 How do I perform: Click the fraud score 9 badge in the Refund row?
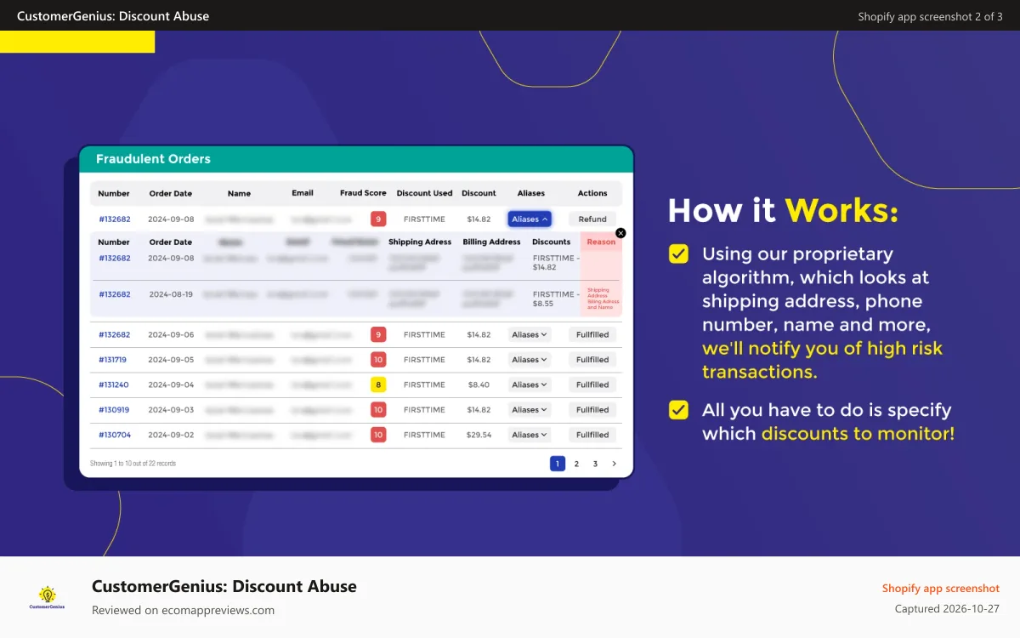(x=378, y=219)
